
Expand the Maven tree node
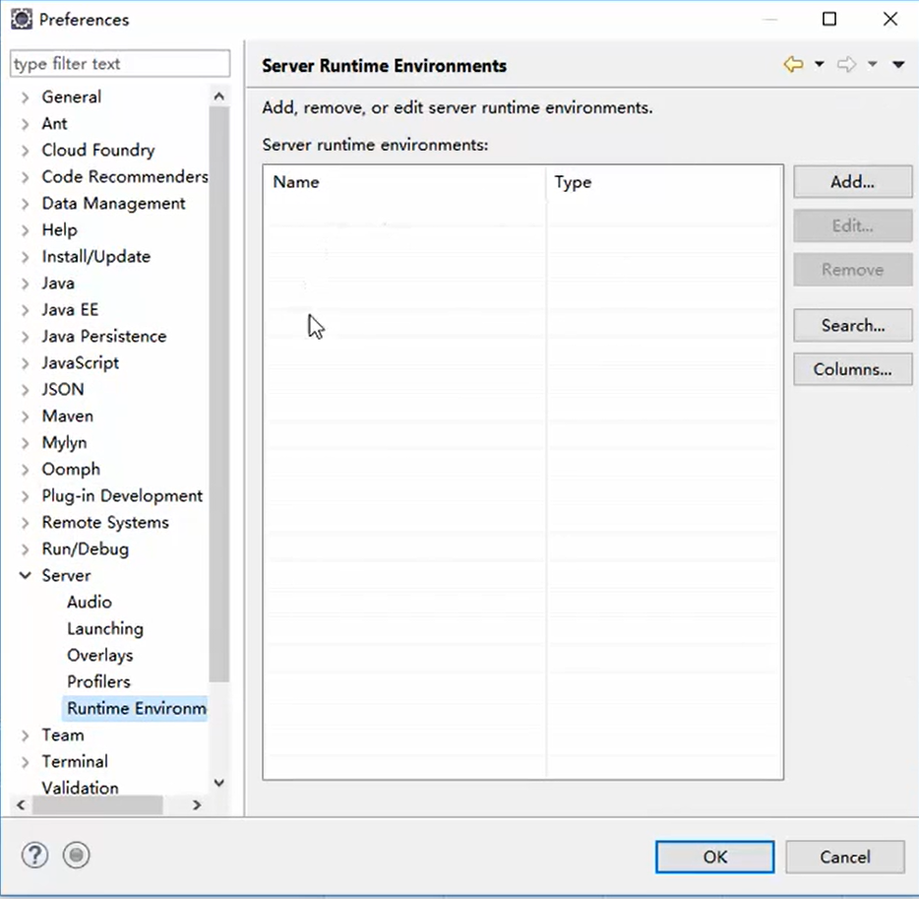[x=25, y=417]
